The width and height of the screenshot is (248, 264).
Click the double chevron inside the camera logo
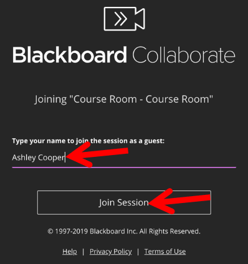pyautogui.click(x=121, y=19)
